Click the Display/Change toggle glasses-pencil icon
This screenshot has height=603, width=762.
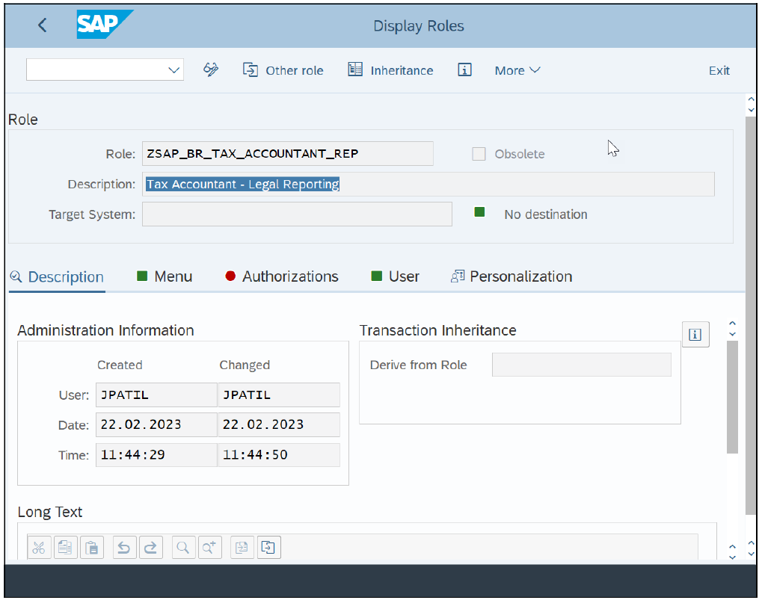pos(212,69)
